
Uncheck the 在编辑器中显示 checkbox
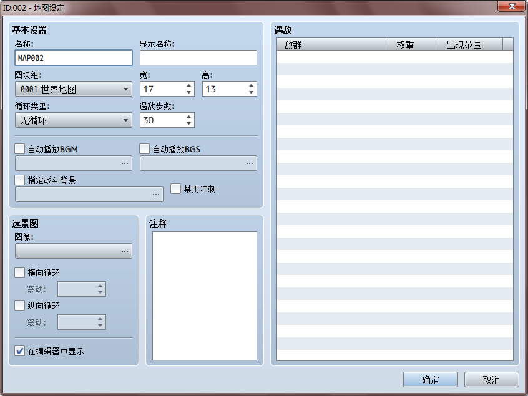20,351
